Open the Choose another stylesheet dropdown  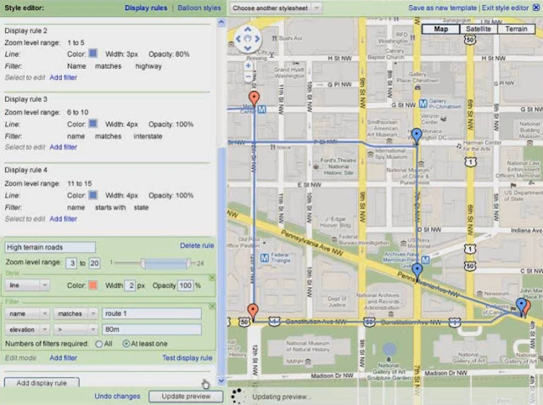click(276, 8)
